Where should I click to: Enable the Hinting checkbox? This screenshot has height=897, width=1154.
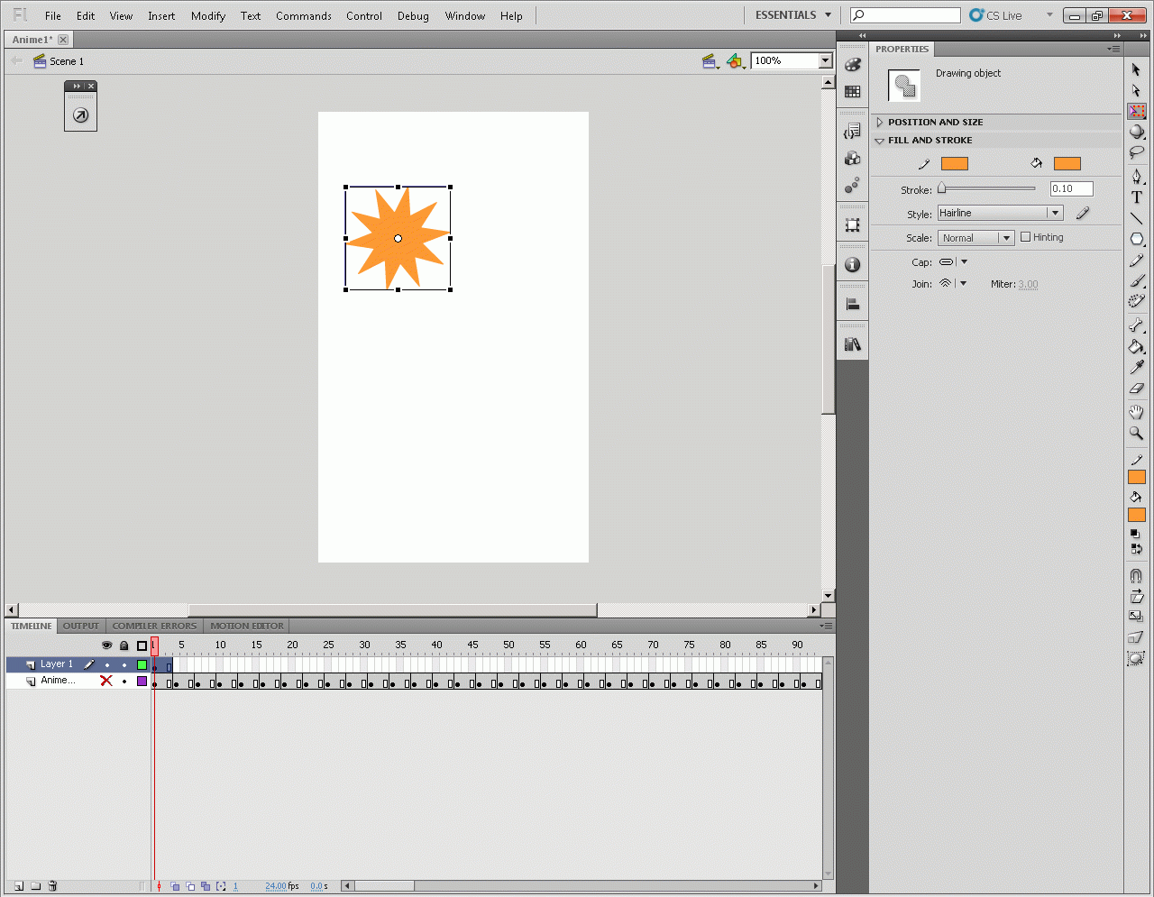[1025, 237]
